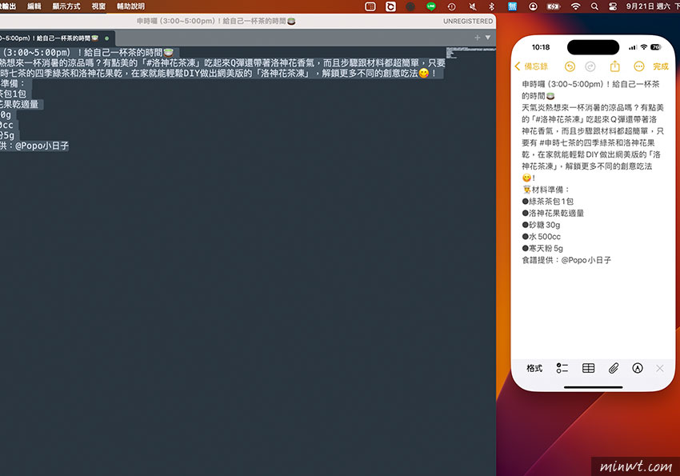Click the muted volume icon in menu bar
Screen dimensions: 680x476
pos(472,6)
